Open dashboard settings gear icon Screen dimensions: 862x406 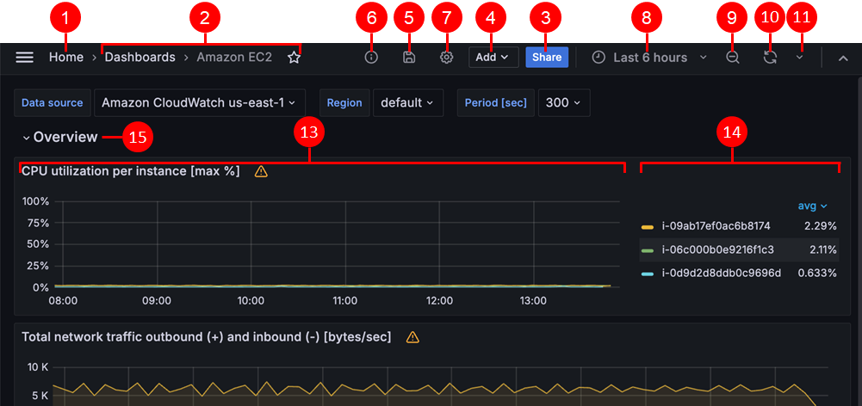[x=446, y=58]
